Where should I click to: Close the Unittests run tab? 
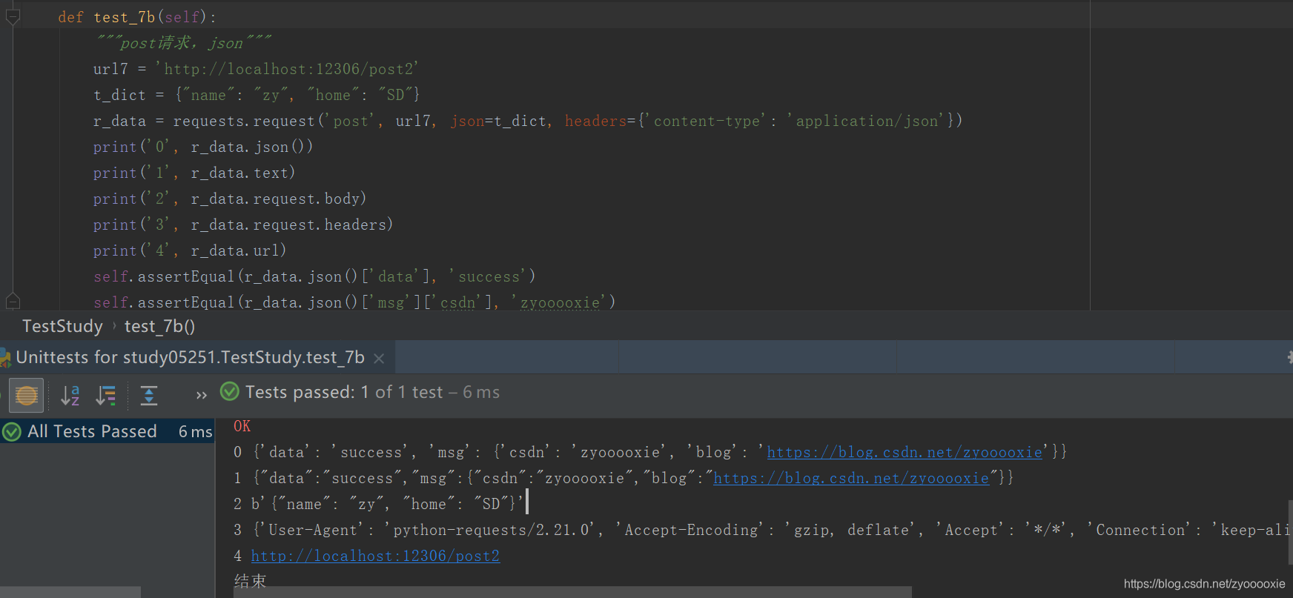pos(379,359)
